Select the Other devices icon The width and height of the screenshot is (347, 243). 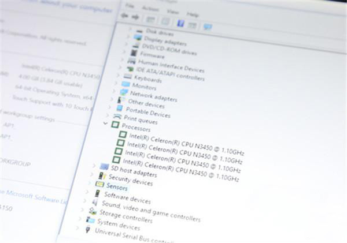pos(121,100)
